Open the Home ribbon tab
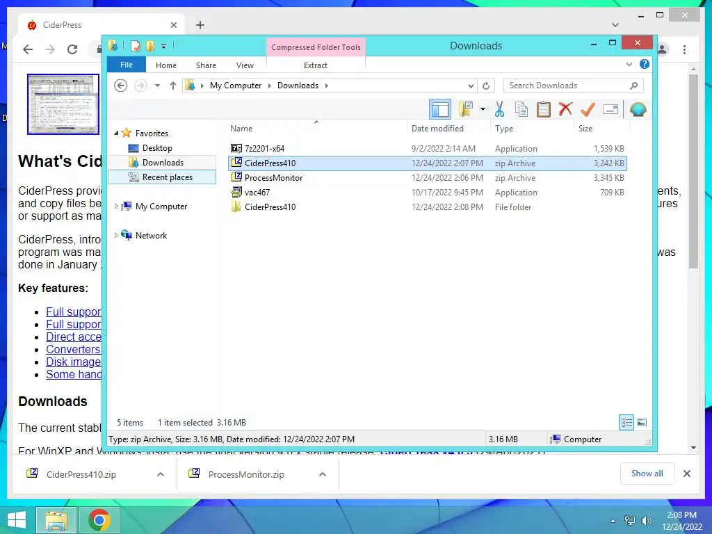Viewport: 712px width, 534px height. (165, 65)
